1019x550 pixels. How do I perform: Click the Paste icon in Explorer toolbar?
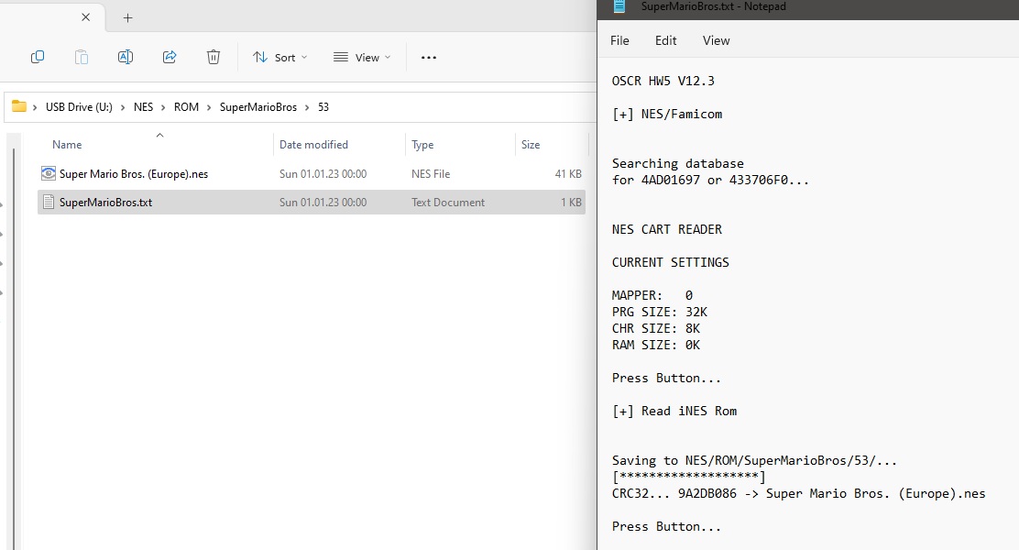pos(82,57)
